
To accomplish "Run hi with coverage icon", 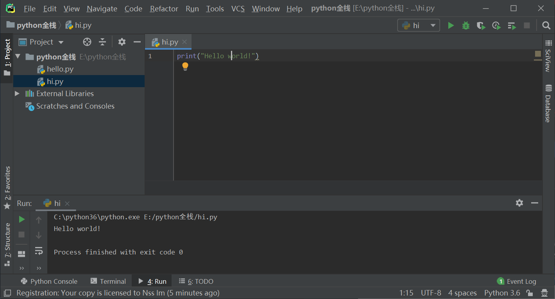I will (x=481, y=25).
